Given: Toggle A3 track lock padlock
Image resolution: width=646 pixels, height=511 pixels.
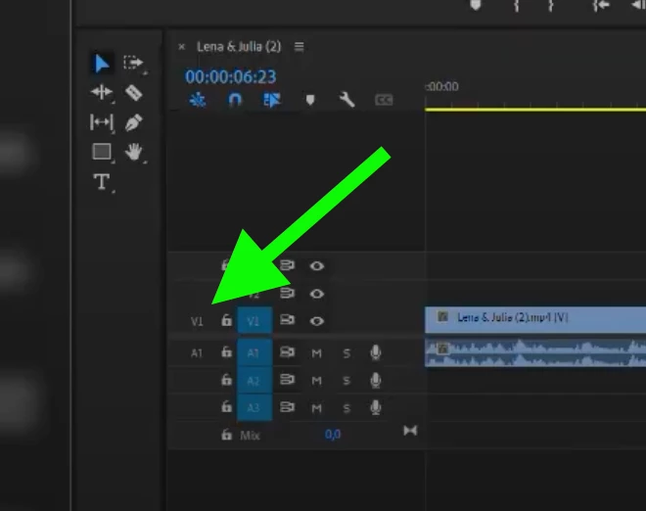Looking at the screenshot, I should point(226,407).
